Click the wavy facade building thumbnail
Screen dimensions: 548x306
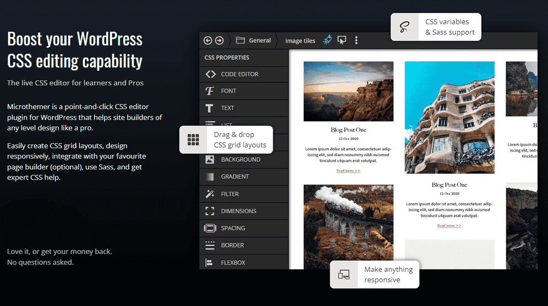click(x=449, y=117)
